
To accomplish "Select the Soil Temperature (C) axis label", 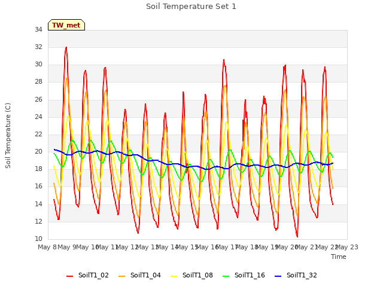I will (8, 136).
